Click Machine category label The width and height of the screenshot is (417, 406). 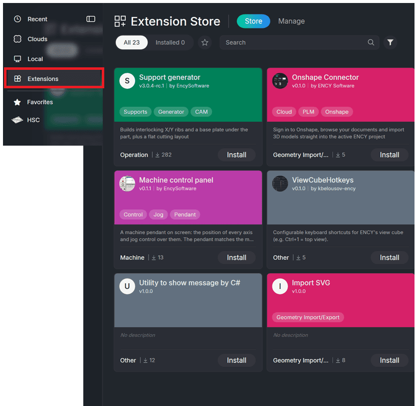(x=132, y=258)
